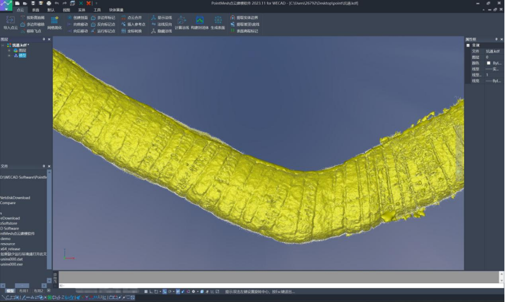
Task: Switch to the 表面 ribbon tab
Action: pos(36,10)
